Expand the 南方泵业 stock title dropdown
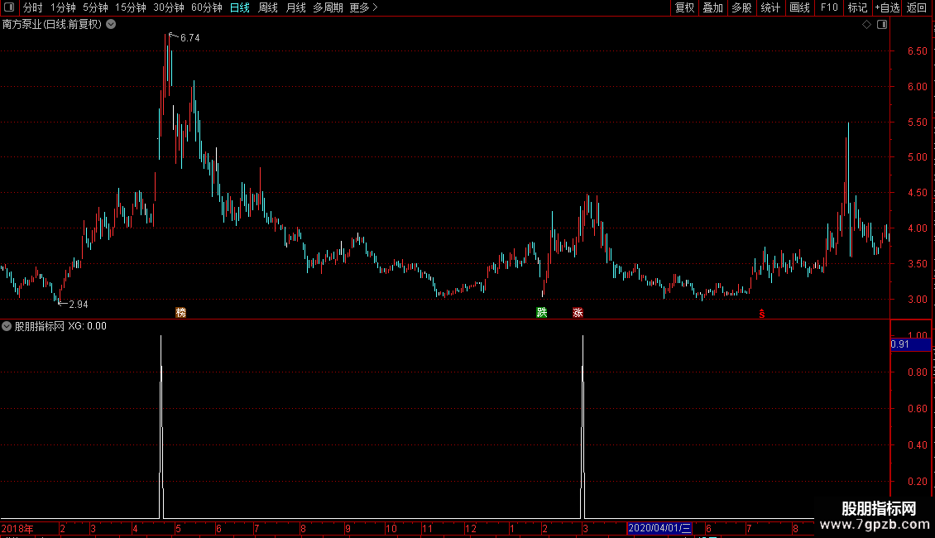Screen dimensions: 935x538 (111, 25)
